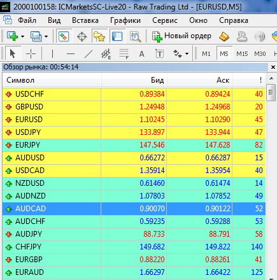Click the Новый ордер button

pyautogui.click(x=181, y=36)
